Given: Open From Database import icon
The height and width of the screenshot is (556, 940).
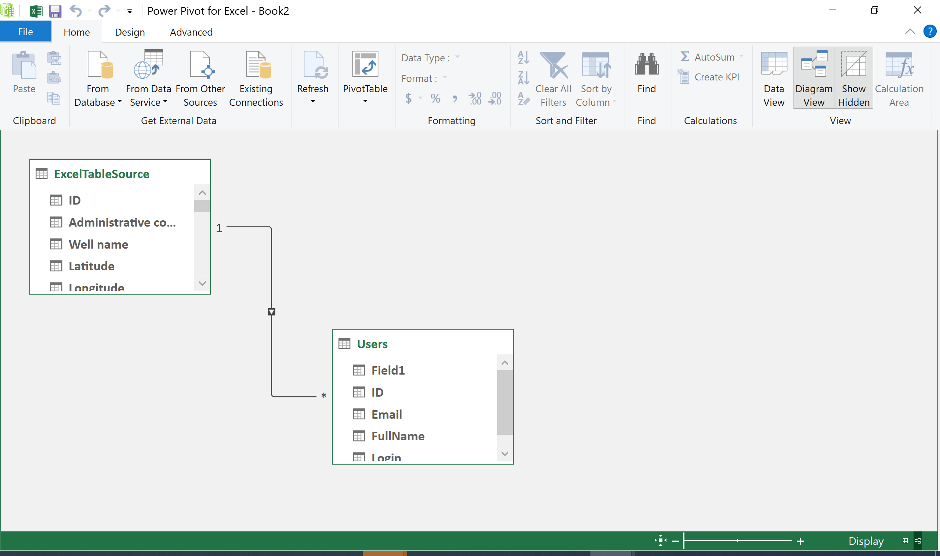Looking at the screenshot, I should (100, 64).
